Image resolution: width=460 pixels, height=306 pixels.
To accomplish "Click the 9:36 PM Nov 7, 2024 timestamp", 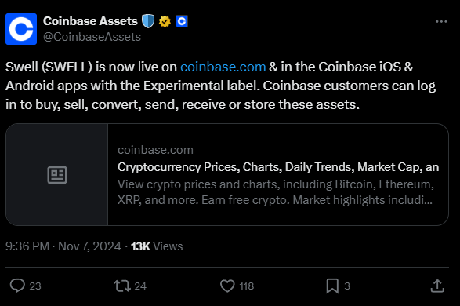I will click(x=63, y=246).
